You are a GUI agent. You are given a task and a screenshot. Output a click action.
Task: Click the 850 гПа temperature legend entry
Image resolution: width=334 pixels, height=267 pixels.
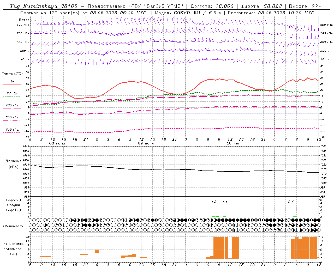click(12, 106)
